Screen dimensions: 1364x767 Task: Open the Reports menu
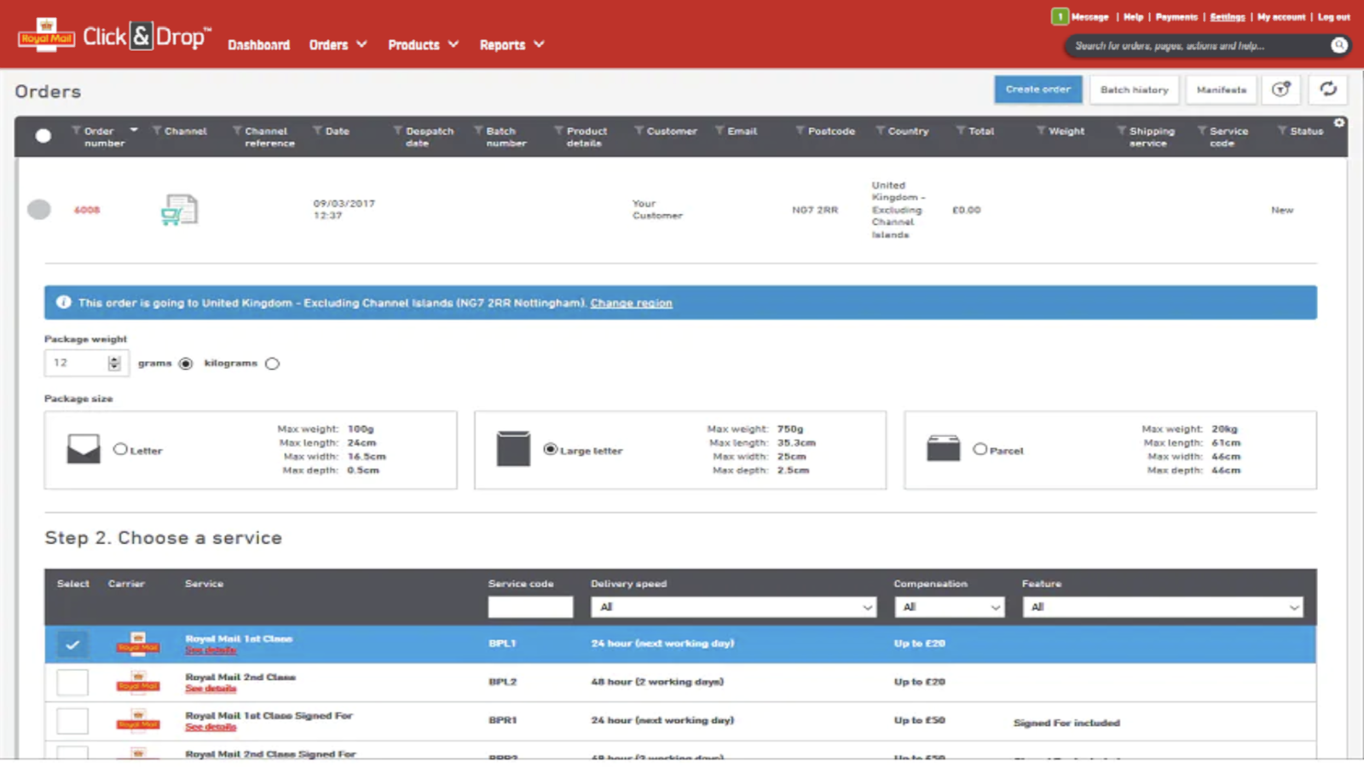tap(511, 44)
